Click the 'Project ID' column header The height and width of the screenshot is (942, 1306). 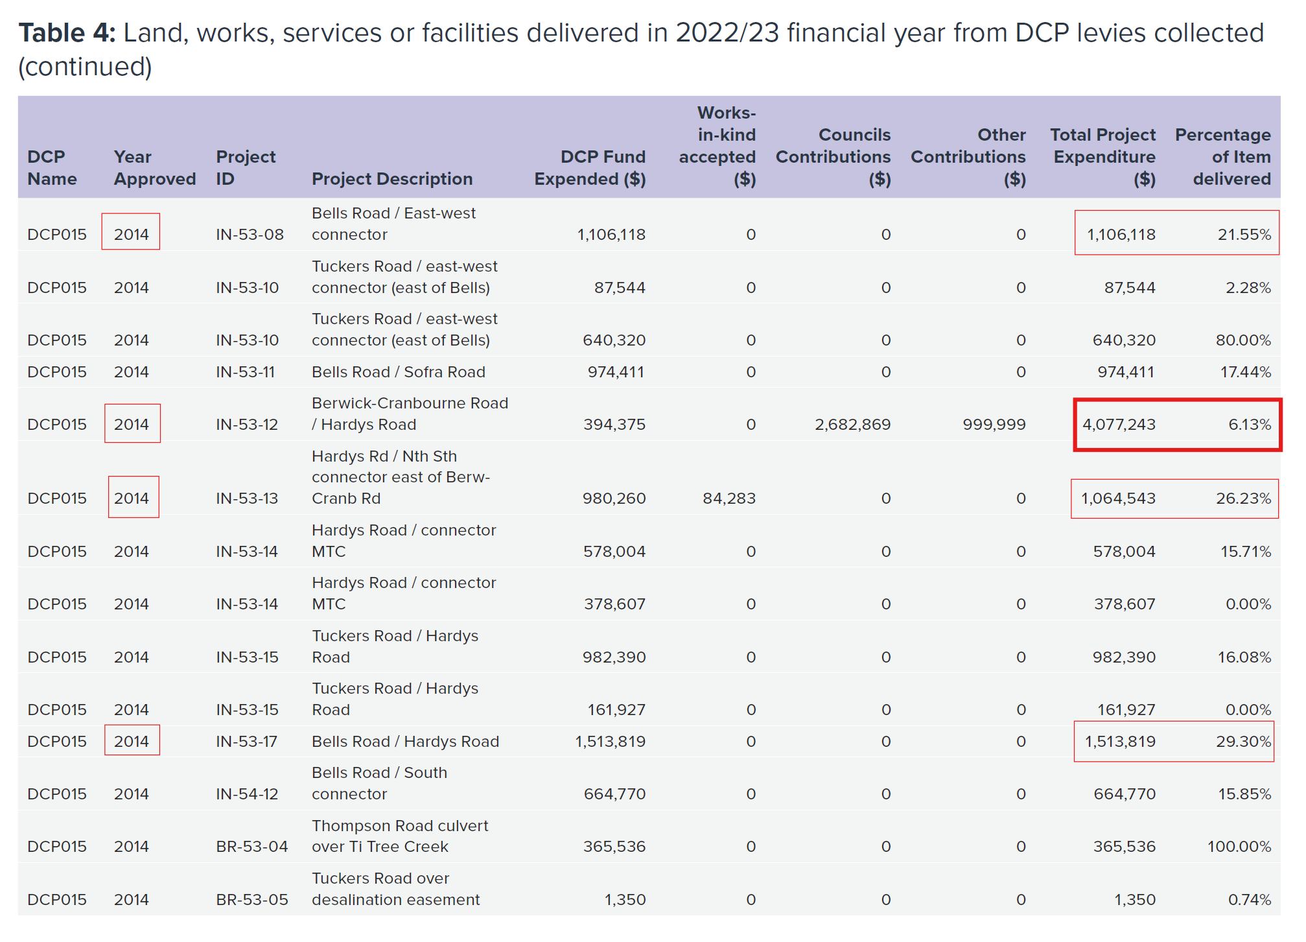tap(246, 168)
